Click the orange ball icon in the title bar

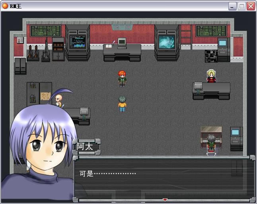pyautogui.click(x=5, y=6)
